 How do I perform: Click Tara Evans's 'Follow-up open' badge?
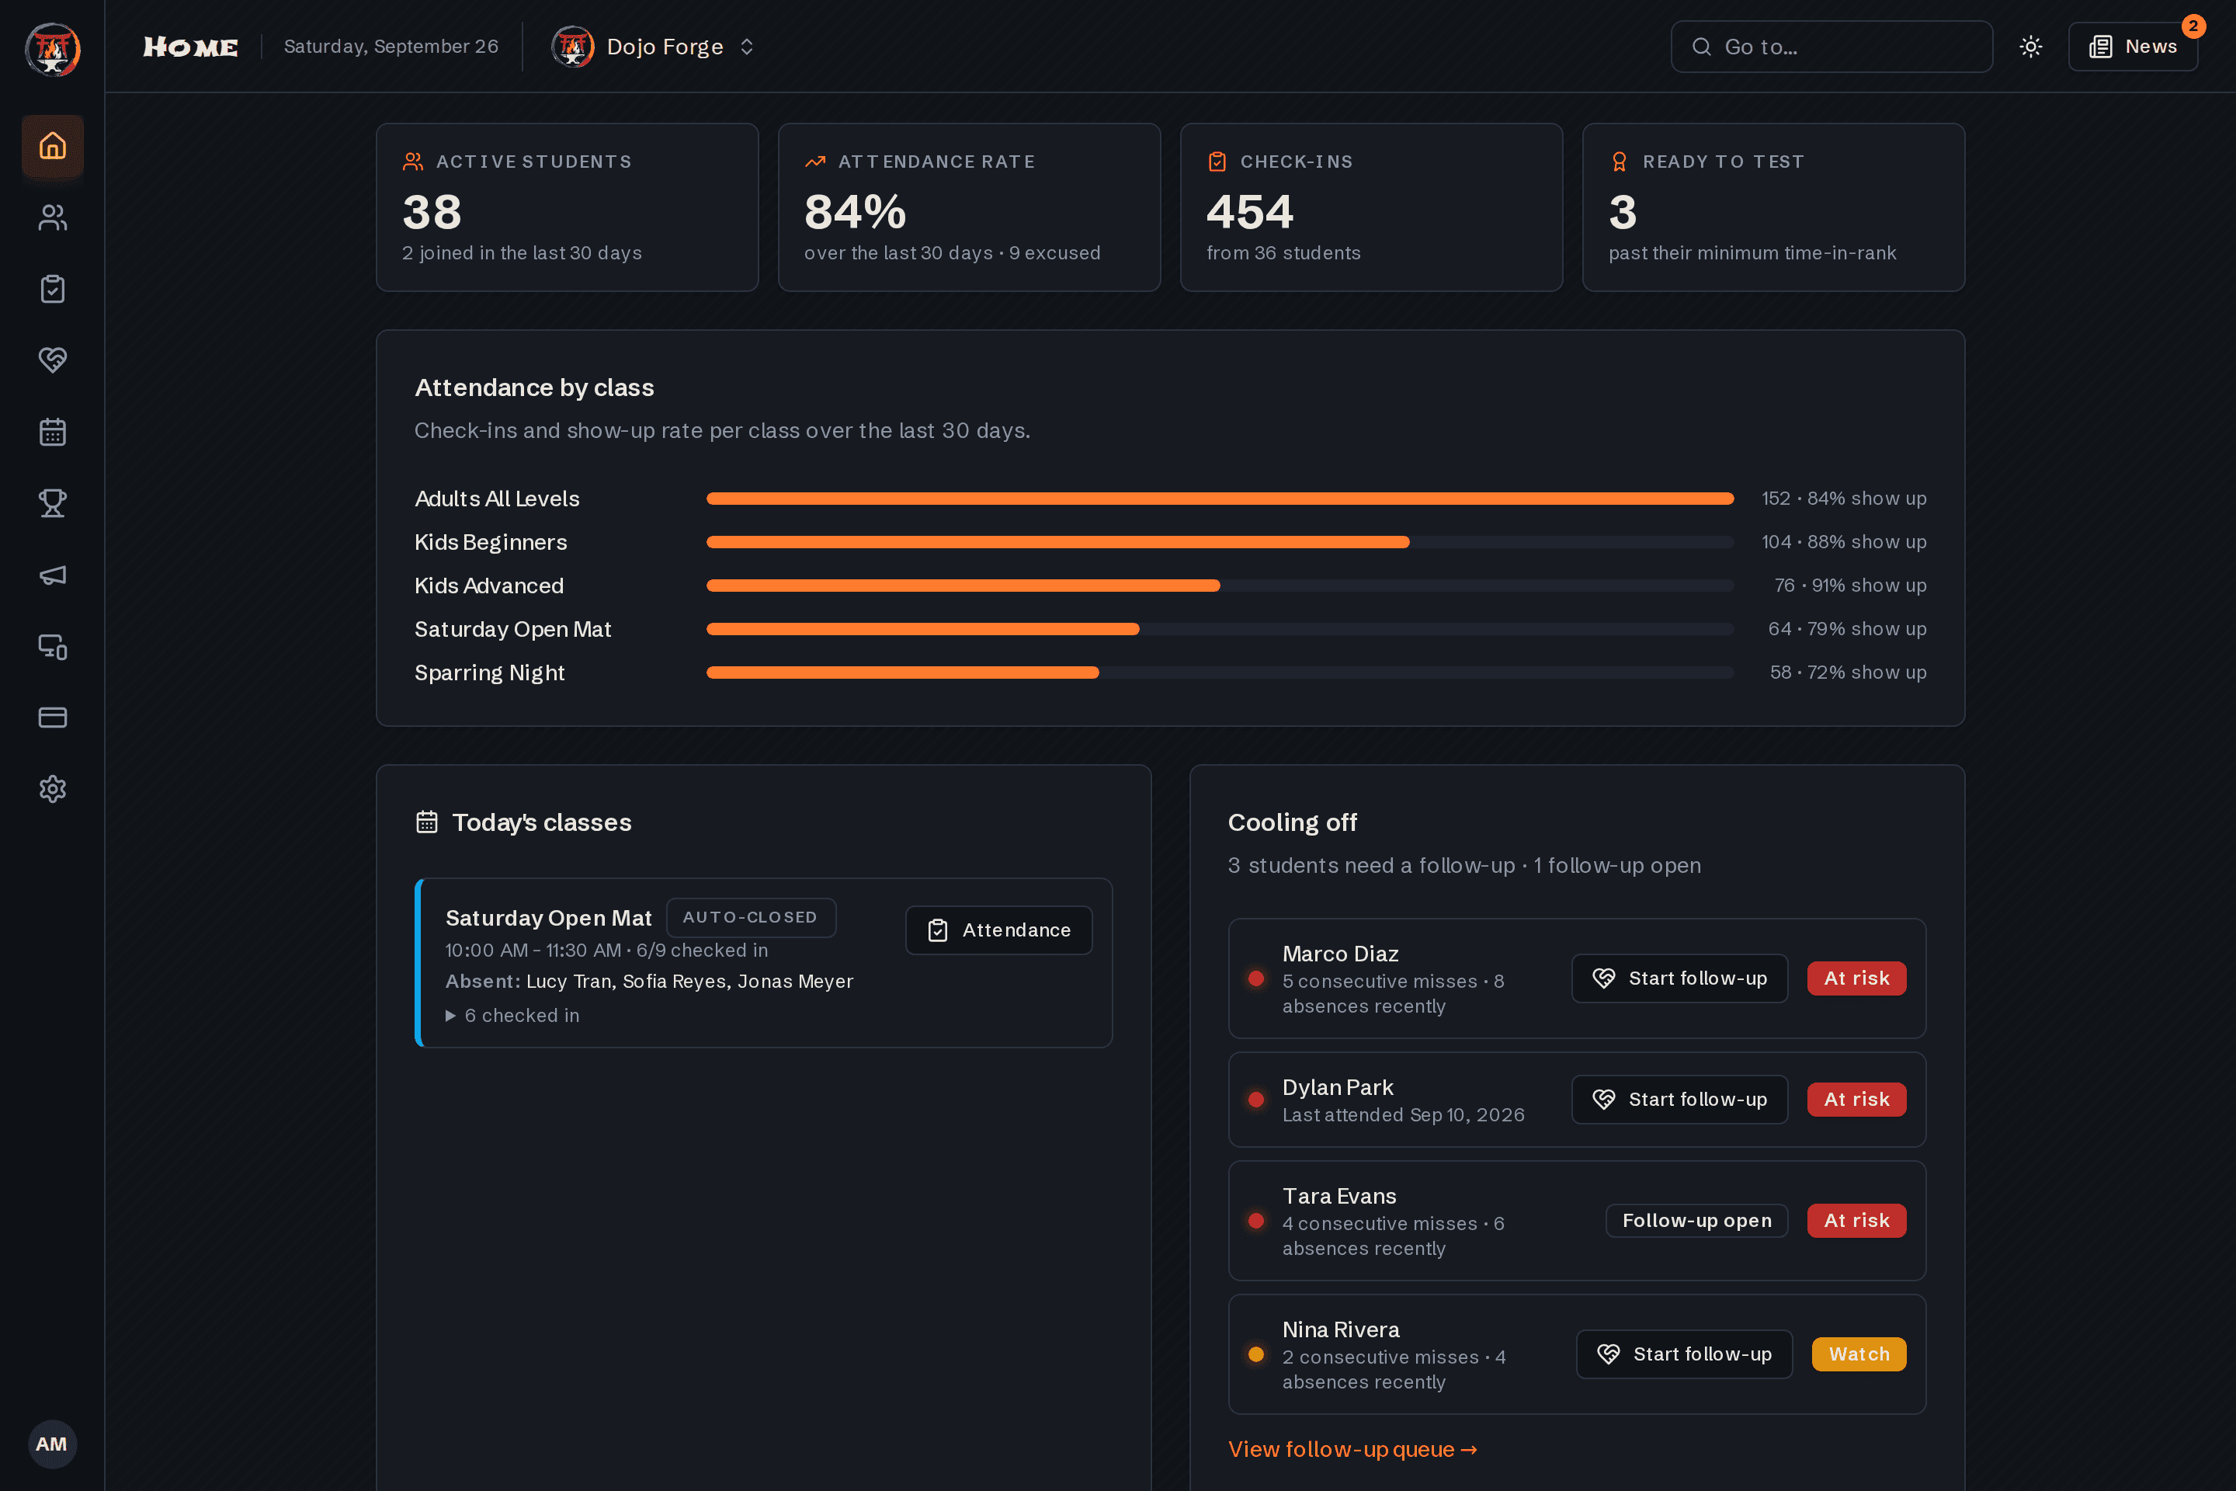(1696, 1221)
